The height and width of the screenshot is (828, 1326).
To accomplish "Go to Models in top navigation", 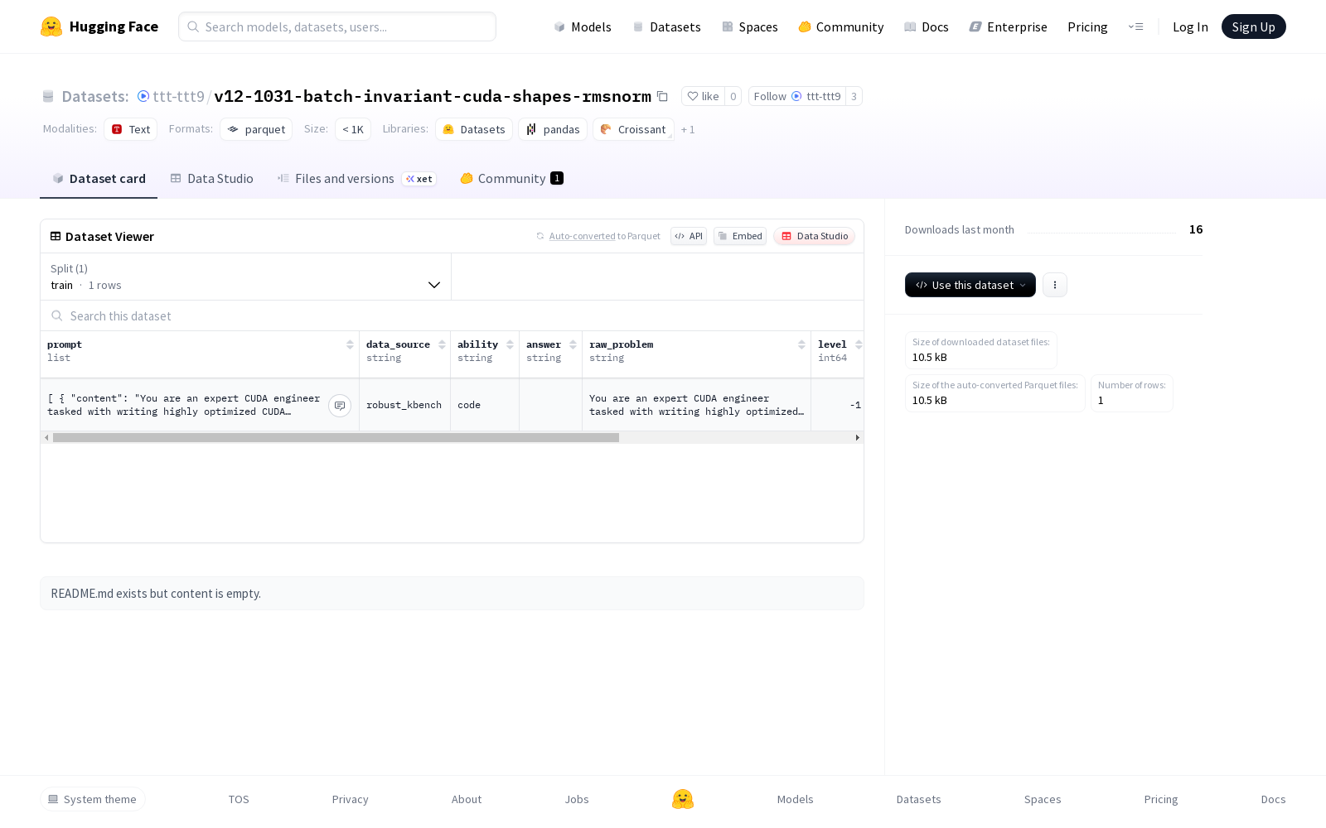I will (x=583, y=26).
